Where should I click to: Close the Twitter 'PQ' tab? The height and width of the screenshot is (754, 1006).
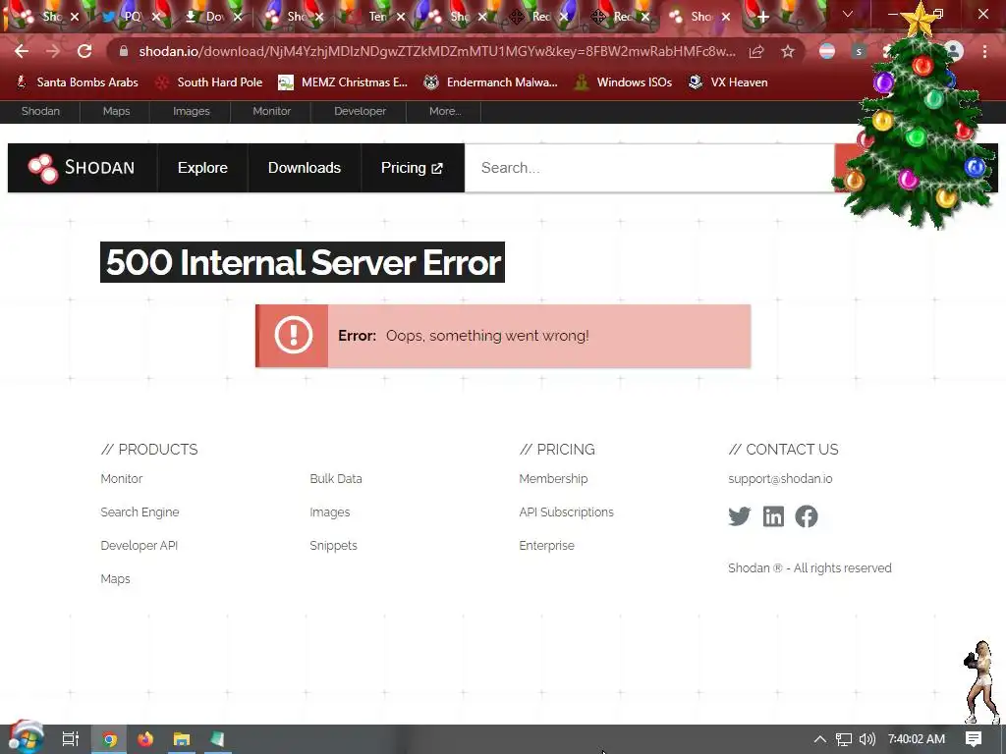point(156,17)
